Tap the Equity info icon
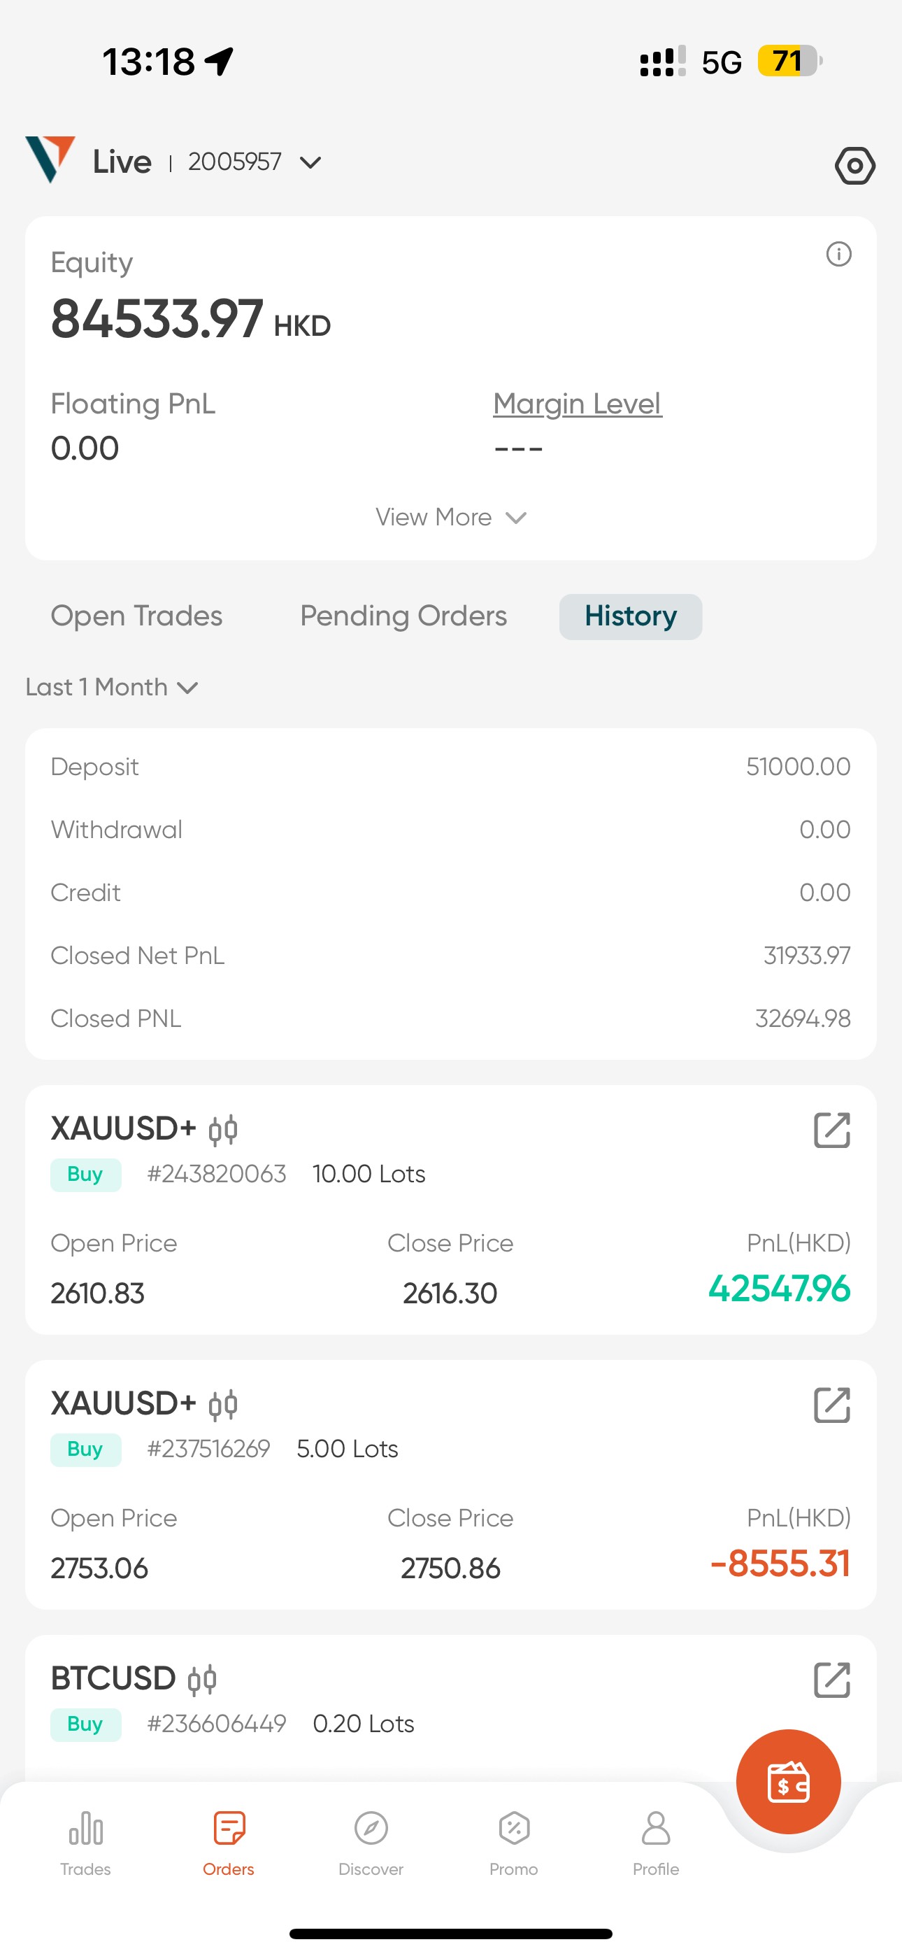902x1956 pixels. (838, 255)
